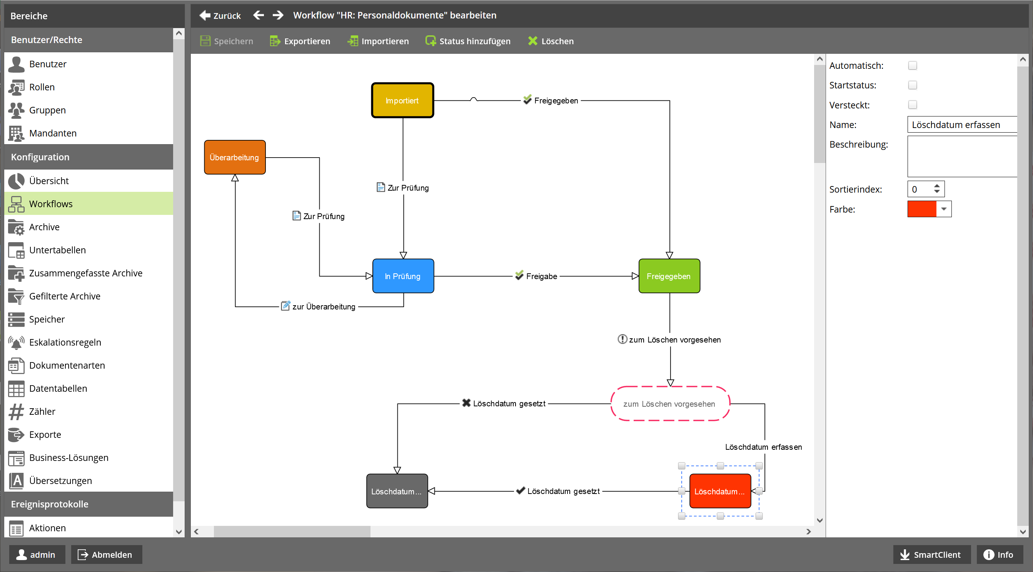The image size is (1033, 572).
Task: Select Benutzer menu entry
Action: pos(88,64)
